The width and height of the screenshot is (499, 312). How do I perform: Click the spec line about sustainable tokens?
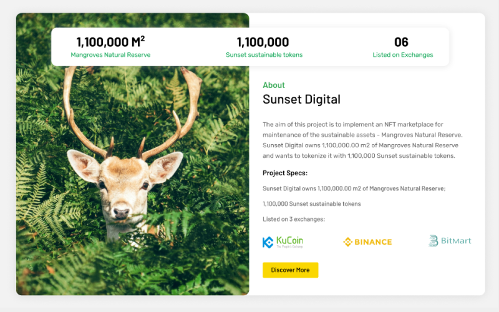312,203
